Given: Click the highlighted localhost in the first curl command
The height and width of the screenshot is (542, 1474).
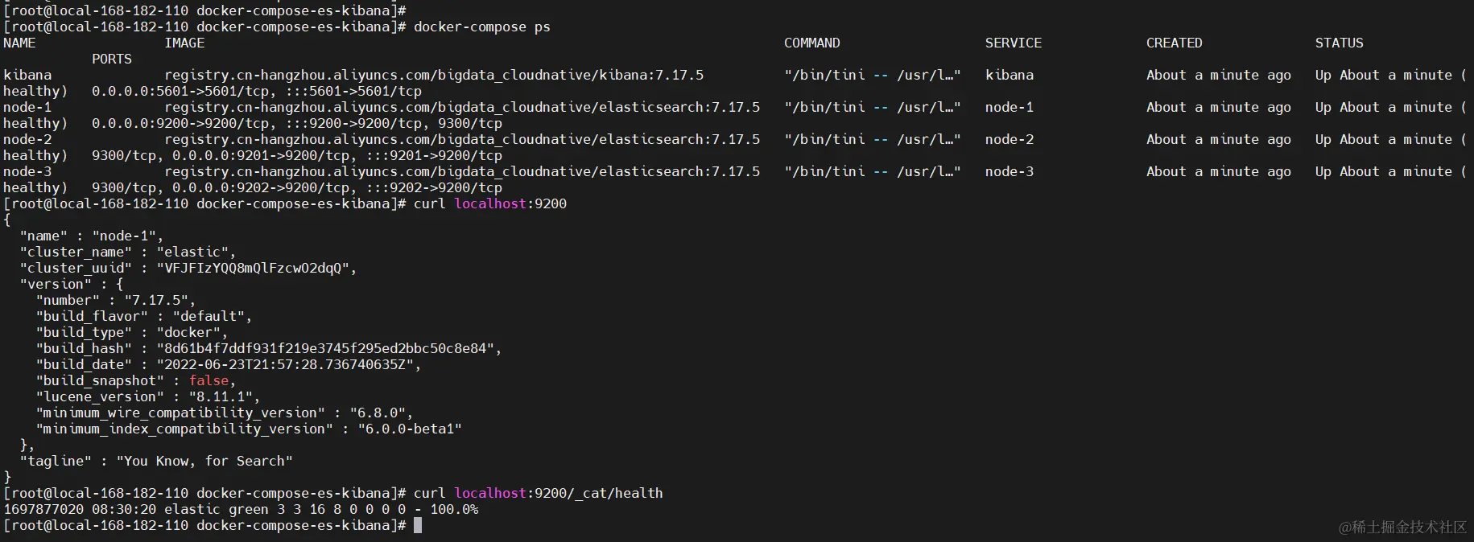Looking at the screenshot, I should [x=490, y=203].
